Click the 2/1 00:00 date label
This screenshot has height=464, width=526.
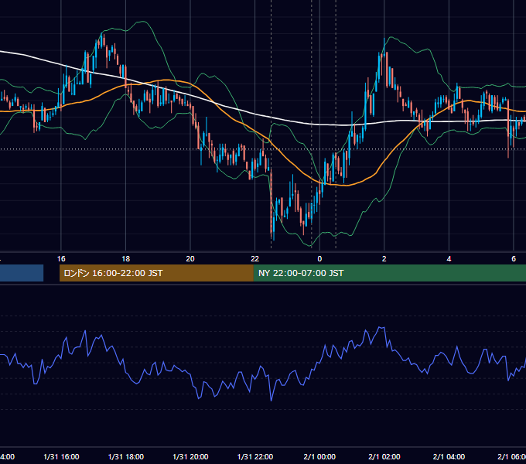click(319, 457)
